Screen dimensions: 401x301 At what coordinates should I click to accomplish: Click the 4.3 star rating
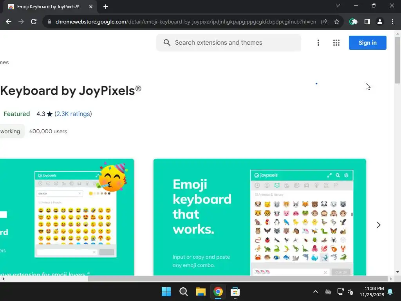(44, 114)
